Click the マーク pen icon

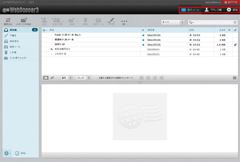pyautogui.click(x=111, y=21)
